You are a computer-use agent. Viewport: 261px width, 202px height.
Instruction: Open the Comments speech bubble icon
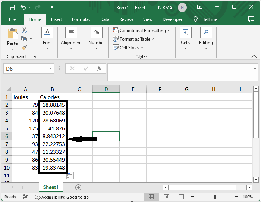point(251,19)
